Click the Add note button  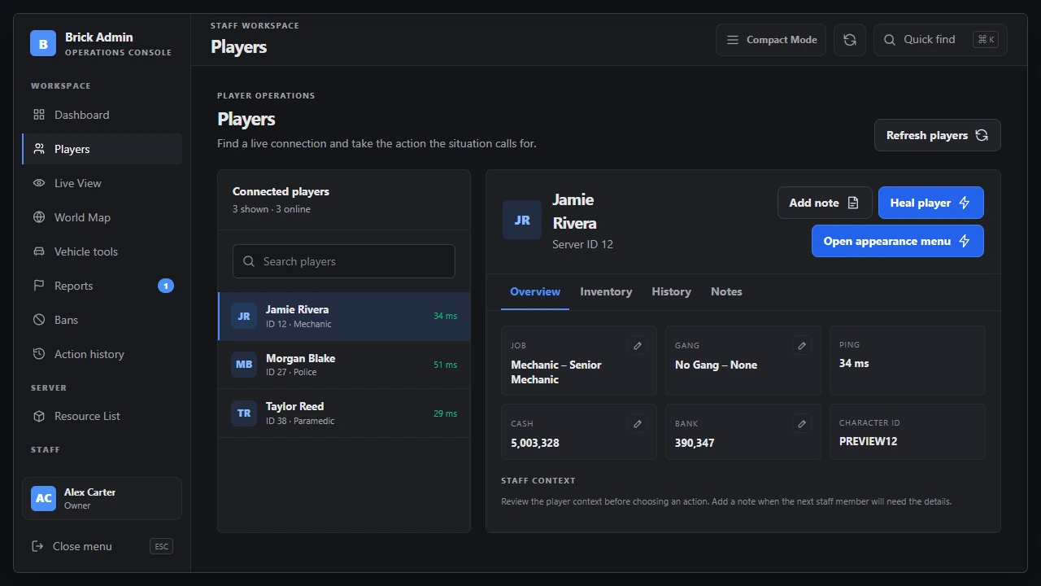pos(825,203)
